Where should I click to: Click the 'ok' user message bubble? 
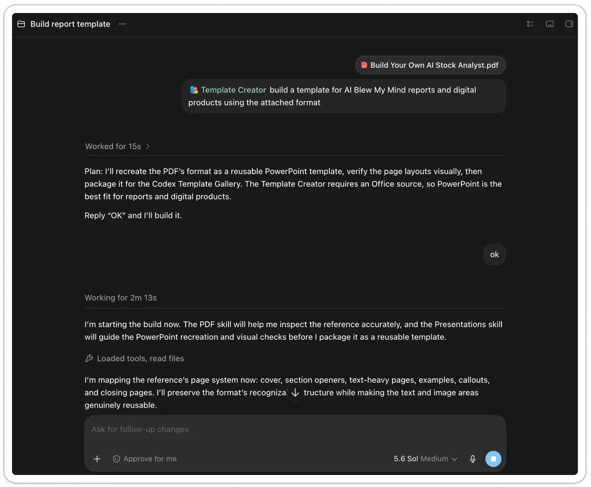point(494,255)
